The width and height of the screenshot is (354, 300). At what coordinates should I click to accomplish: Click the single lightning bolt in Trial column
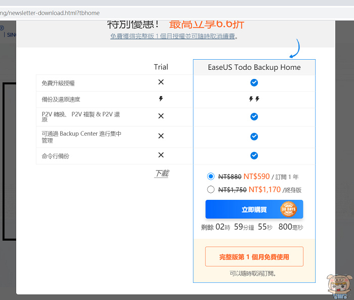pyautogui.click(x=161, y=99)
